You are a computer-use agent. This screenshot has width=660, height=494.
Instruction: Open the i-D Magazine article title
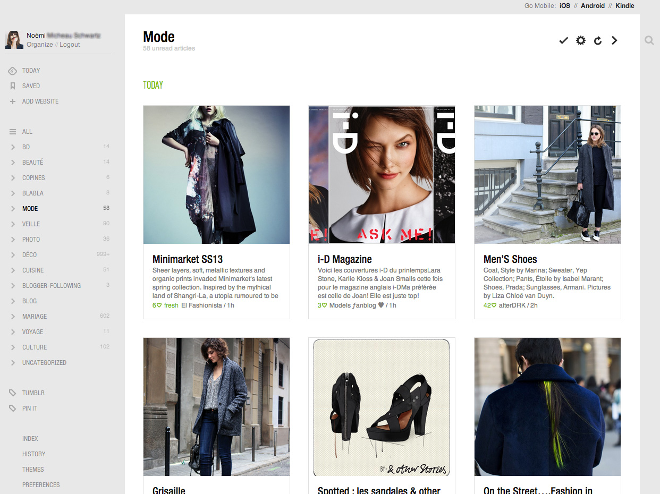344,259
